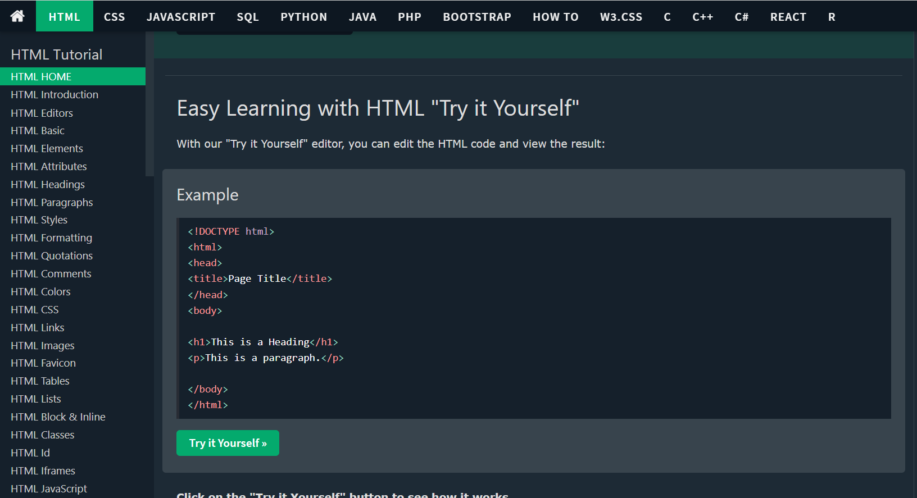The image size is (917, 498).
Task: Open W3.CSS from the top bar
Action: click(x=621, y=16)
